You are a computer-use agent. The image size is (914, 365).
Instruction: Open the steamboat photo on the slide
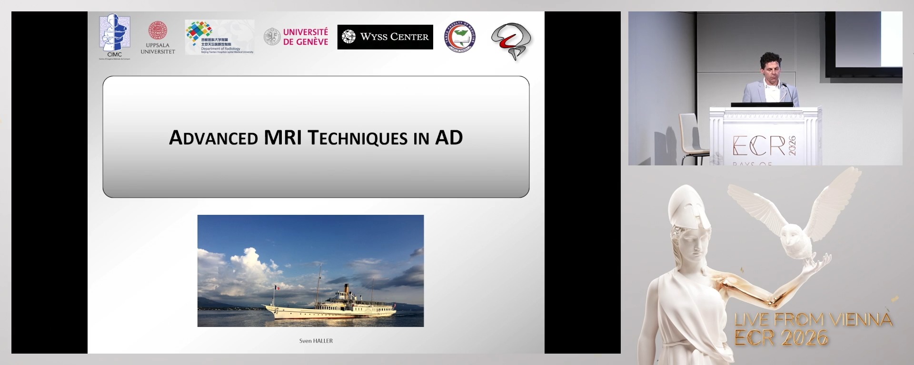[310, 270]
